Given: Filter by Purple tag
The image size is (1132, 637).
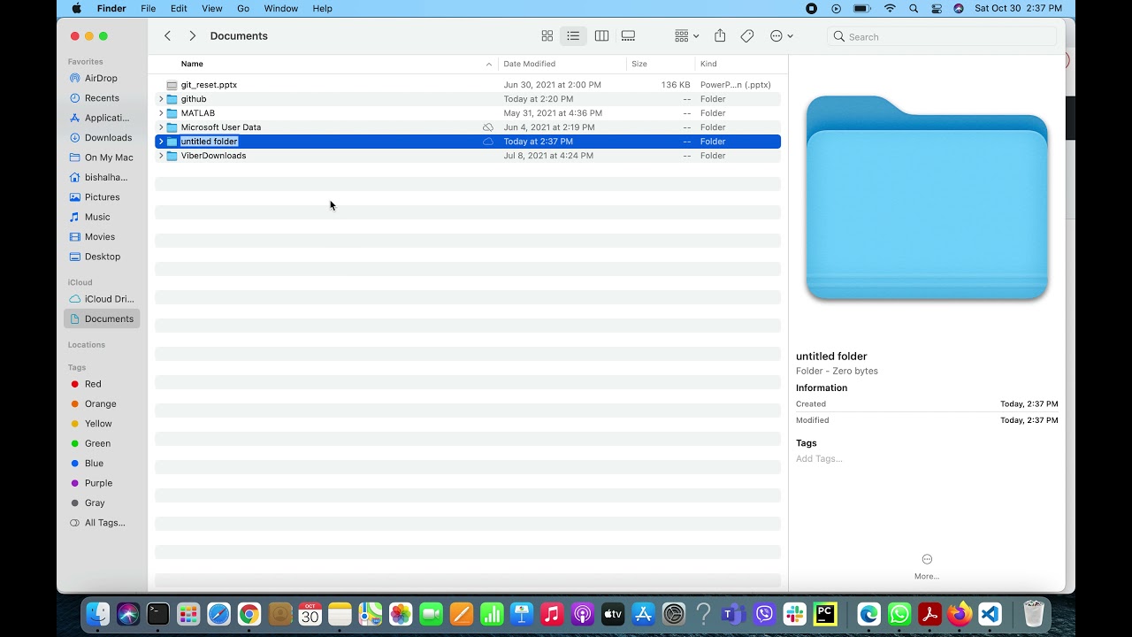Looking at the screenshot, I should coord(100,483).
